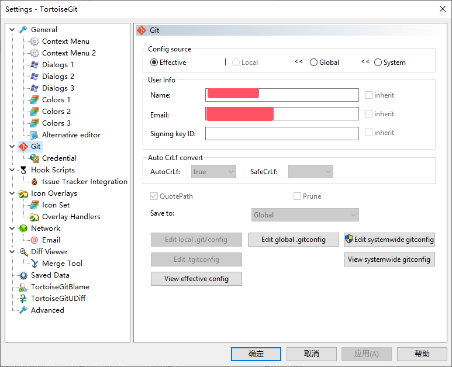Collapse the Icon Overlays tree node

[12, 193]
